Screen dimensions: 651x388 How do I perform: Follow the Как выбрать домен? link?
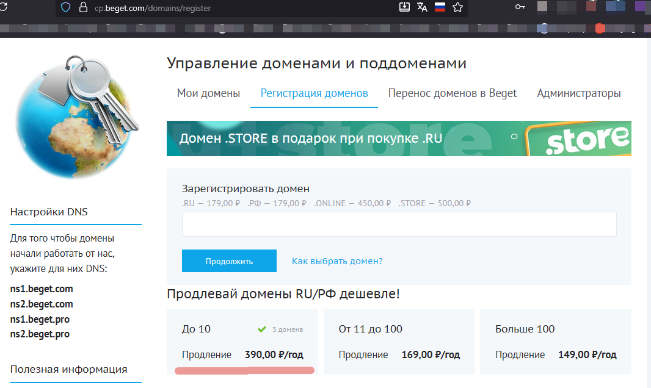(337, 261)
